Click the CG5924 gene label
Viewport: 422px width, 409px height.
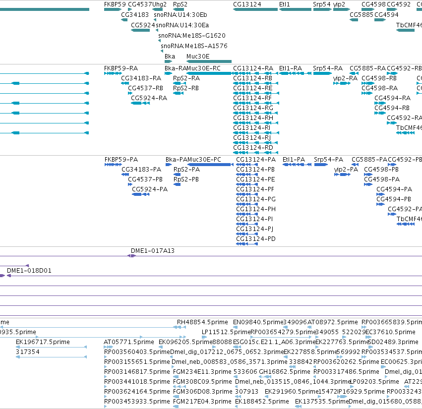(143, 25)
